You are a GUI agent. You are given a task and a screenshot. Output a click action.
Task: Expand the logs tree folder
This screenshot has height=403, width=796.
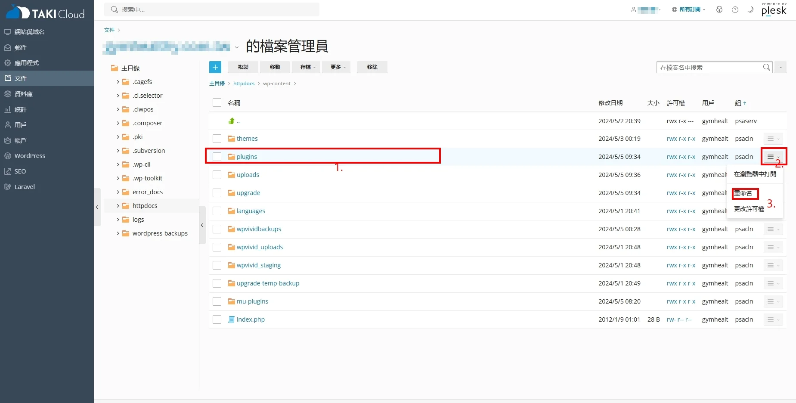118,220
